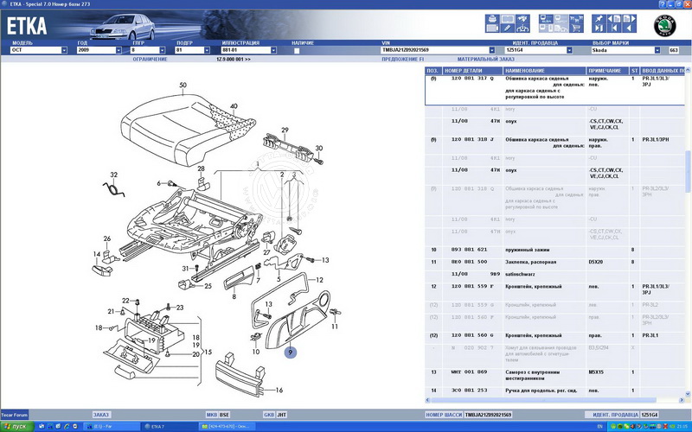Viewport: 692px width, 432px height.
Task: Open the Выбор марки Skoda dropdown
Action: point(657,50)
